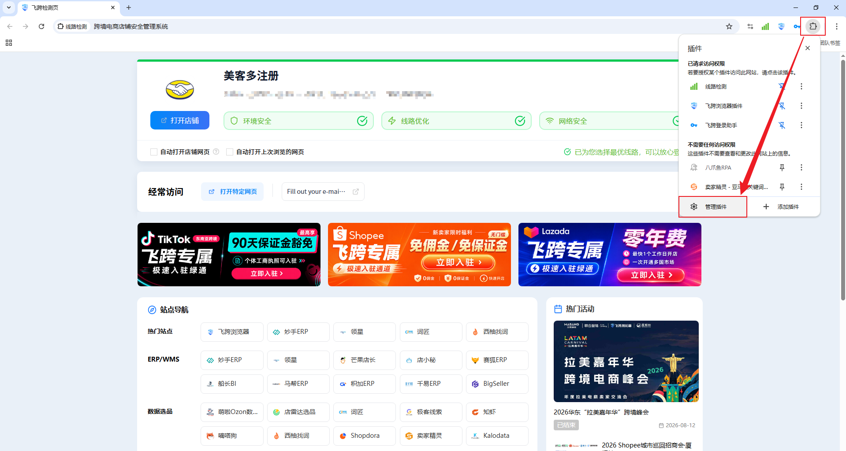Open 船长BI site link
Image resolution: width=846 pixels, height=451 pixels.
pos(232,384)
